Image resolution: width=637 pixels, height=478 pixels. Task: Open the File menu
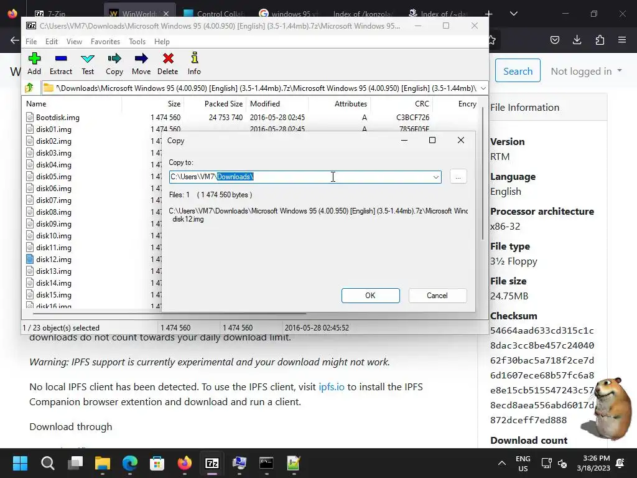click(31, 42)
